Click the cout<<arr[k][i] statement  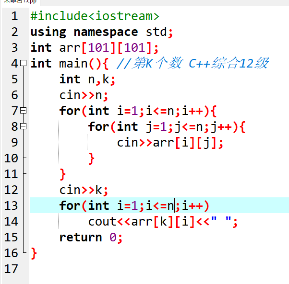click(163, 222)
